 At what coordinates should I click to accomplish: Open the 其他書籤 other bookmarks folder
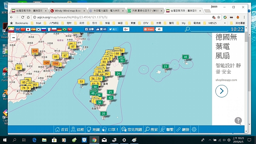(x=238, y=23)
